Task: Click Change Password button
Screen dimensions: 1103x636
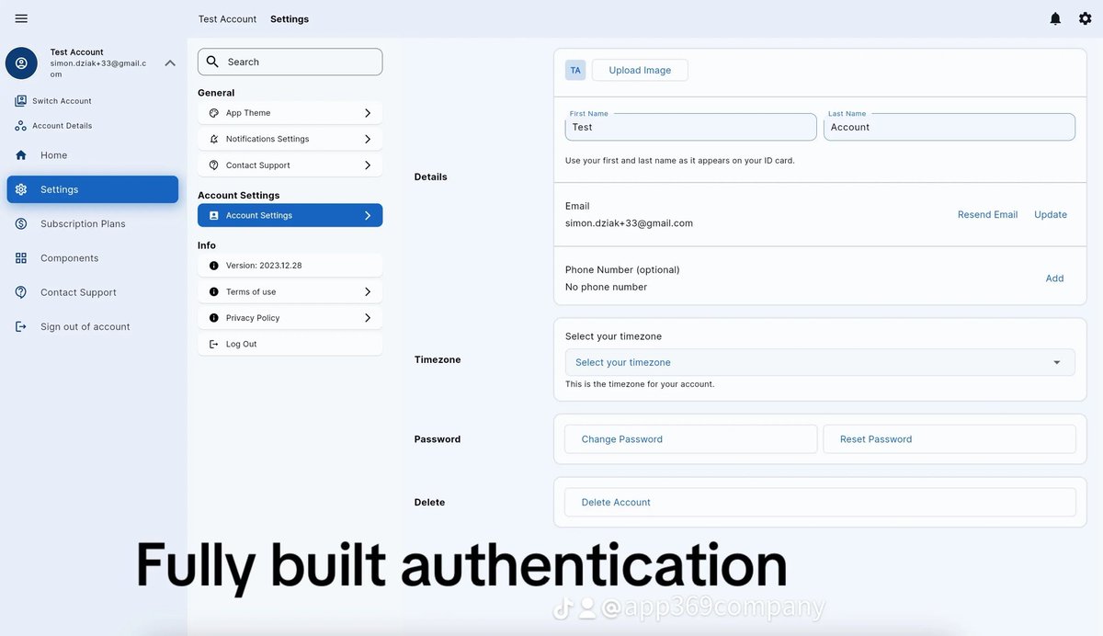Action: pyautogui.click(x=690, y=439)
